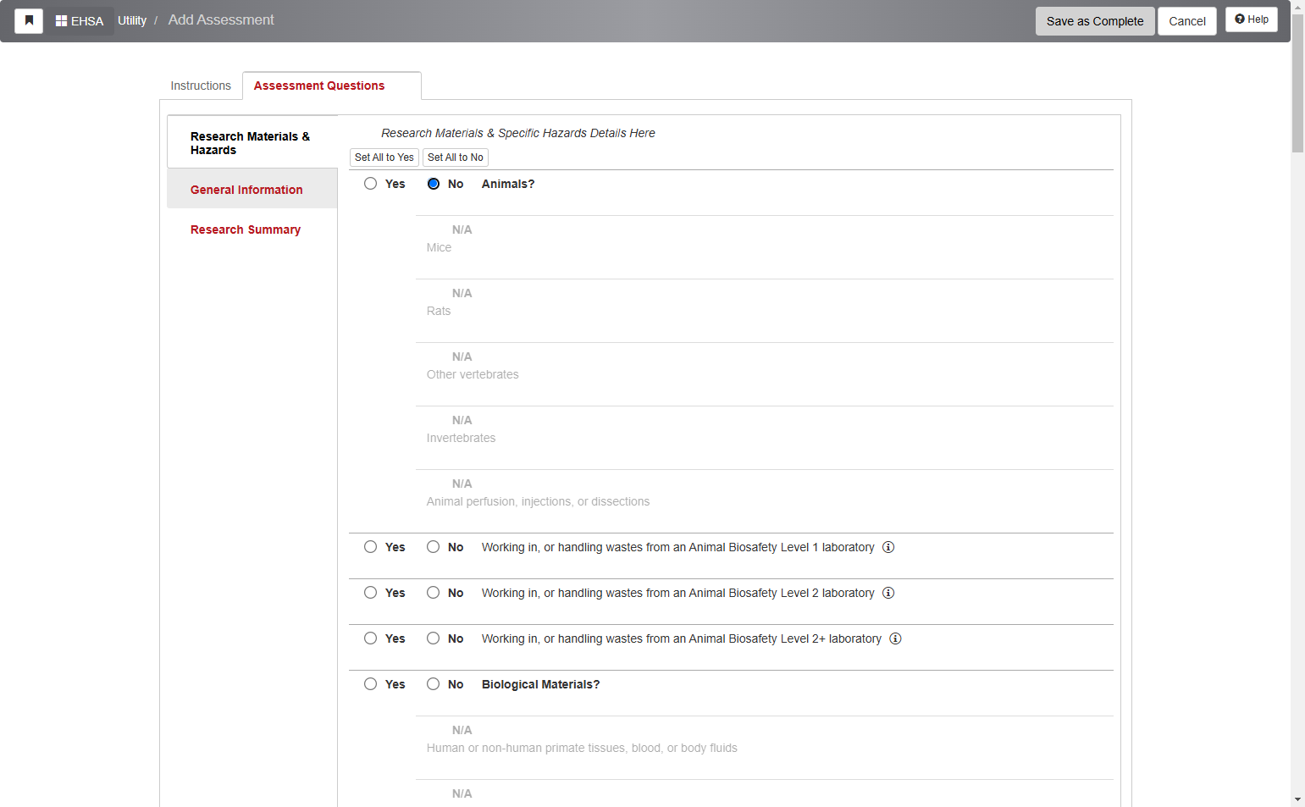Image resolution: width=1305 pixels, height=807 pixels.
Task: Click the Biological Materials? label
Action: point(540,684)
